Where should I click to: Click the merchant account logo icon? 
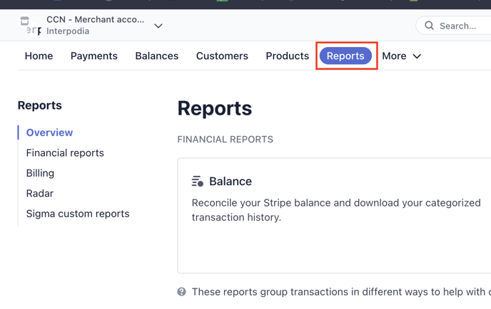(29, 26)
